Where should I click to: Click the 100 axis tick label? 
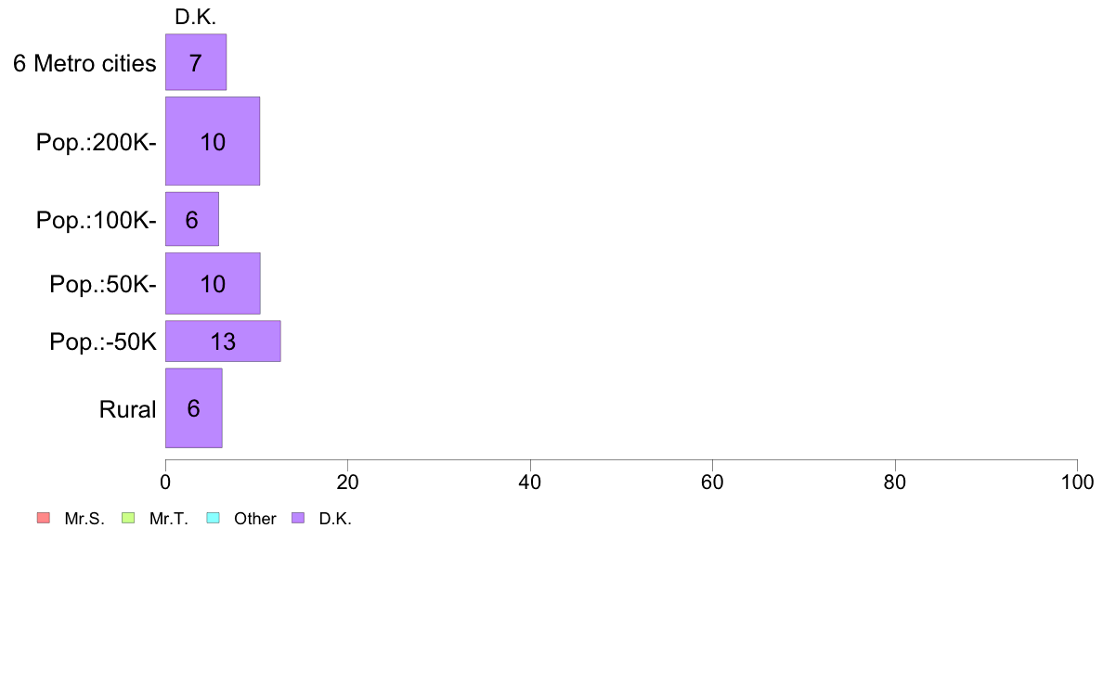(x=1077, y=482)
